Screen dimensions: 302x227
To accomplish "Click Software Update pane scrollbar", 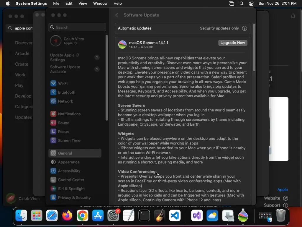I will point(254,48).
